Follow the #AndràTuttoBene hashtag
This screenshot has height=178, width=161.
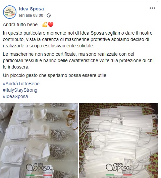click(x=21, y=84)
